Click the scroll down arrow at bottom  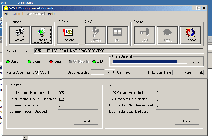pos(25,137)
